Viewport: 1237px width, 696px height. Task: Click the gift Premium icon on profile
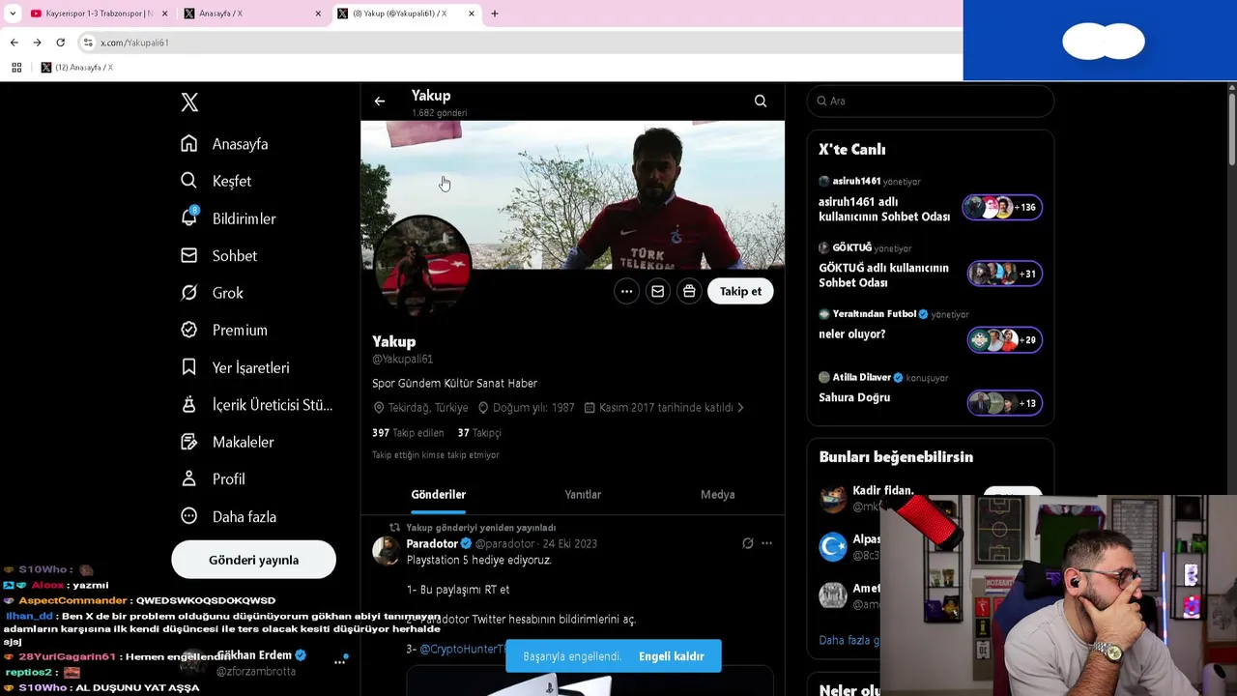click(688, 291)
